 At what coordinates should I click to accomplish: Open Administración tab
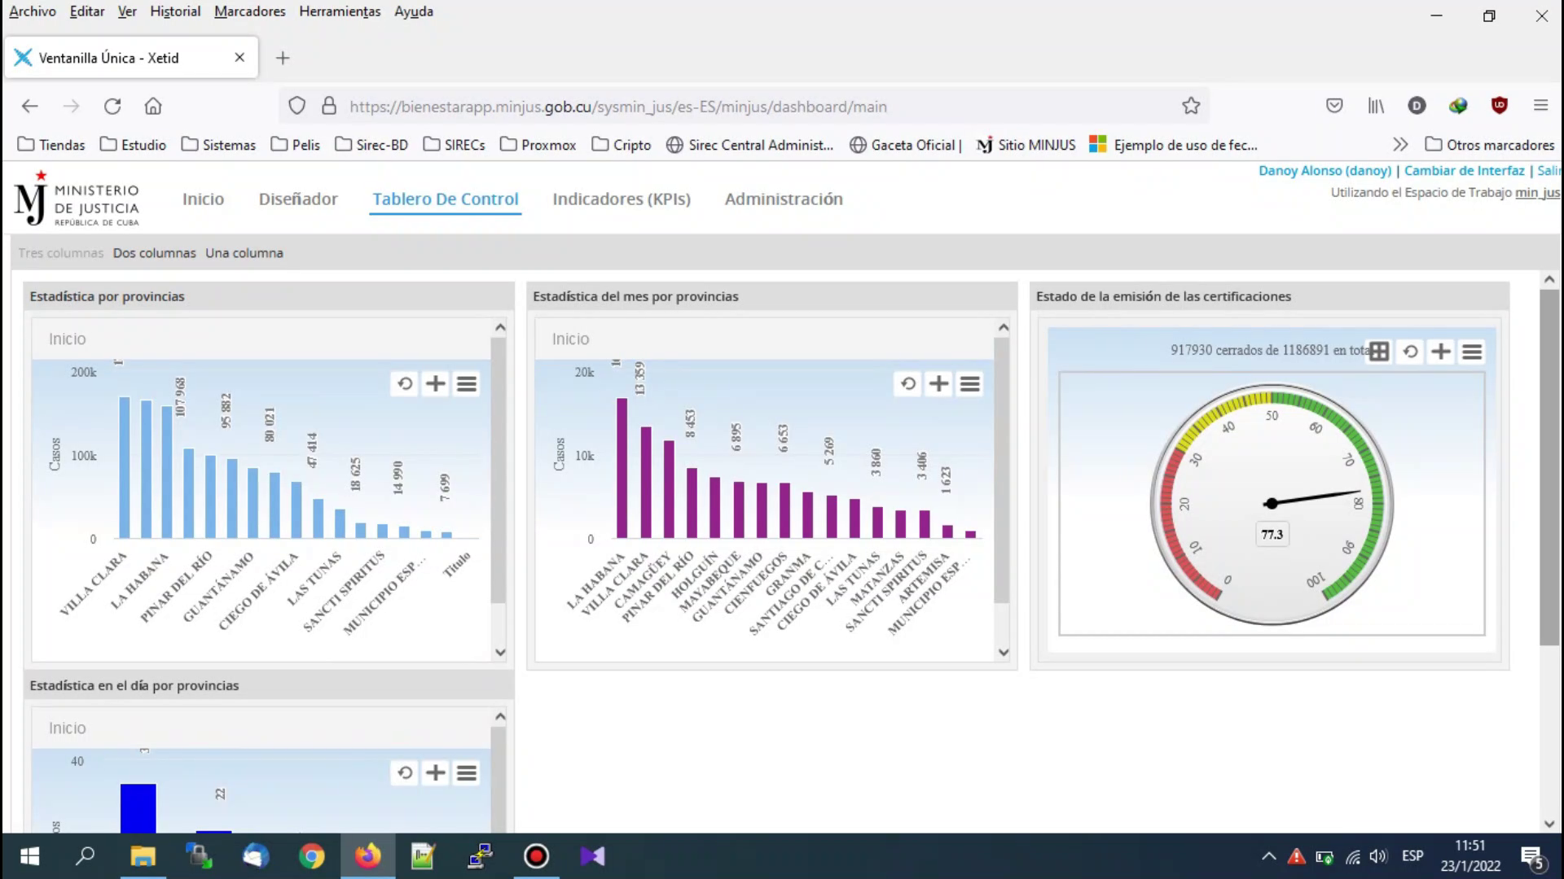pos(784,199)
